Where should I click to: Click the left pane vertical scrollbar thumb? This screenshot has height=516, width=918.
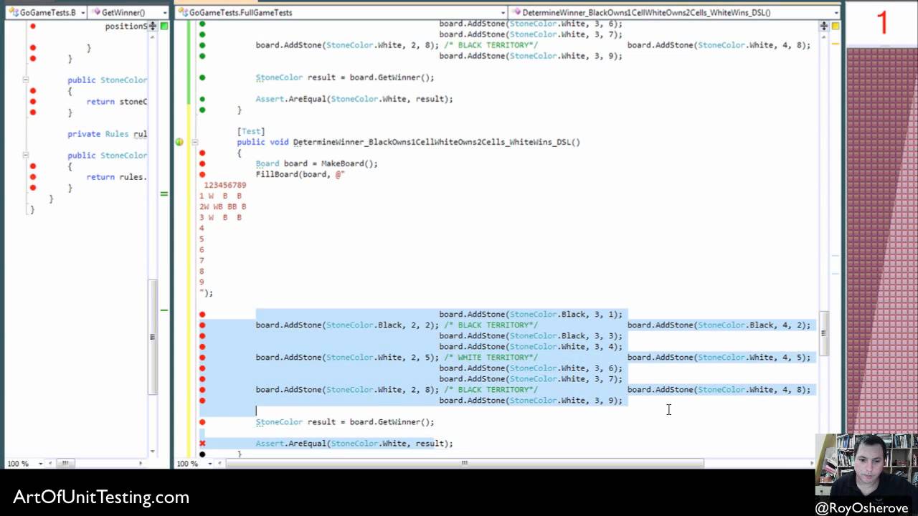coord(153,337)
